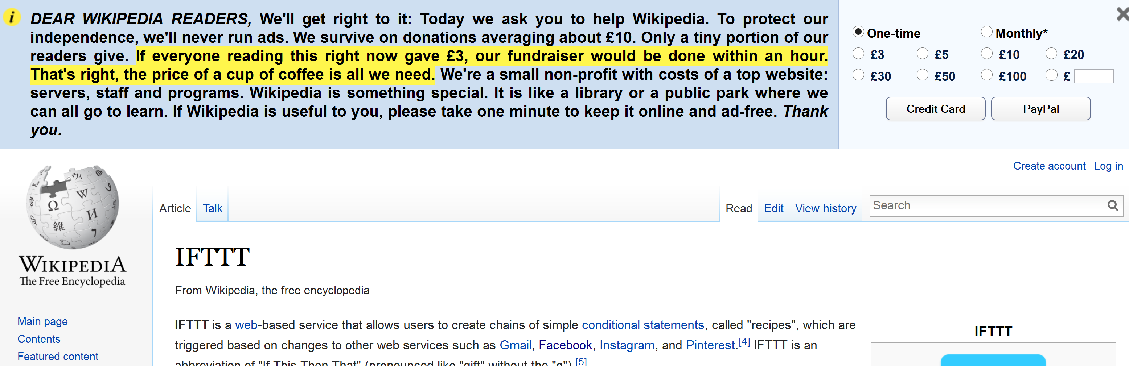This screenshot has height=366, width=1129.
Task: Open the View history tab
Action: tap(826, 208)
